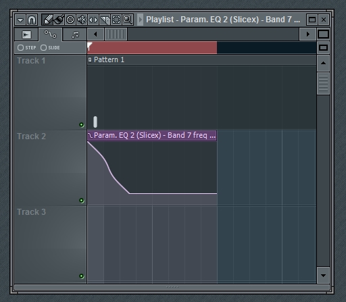Click the Track 3 label
This screenshot has height=302, width=346.
click(32, 212)
